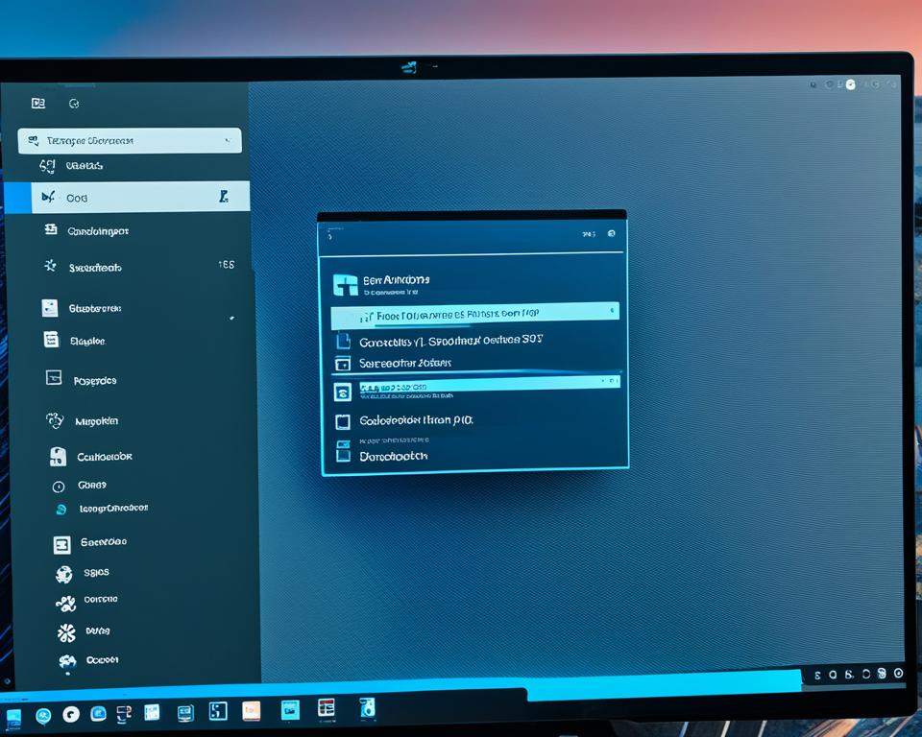
Task: Click the panel toggle icon top left
Action: (x=38, y=103)
